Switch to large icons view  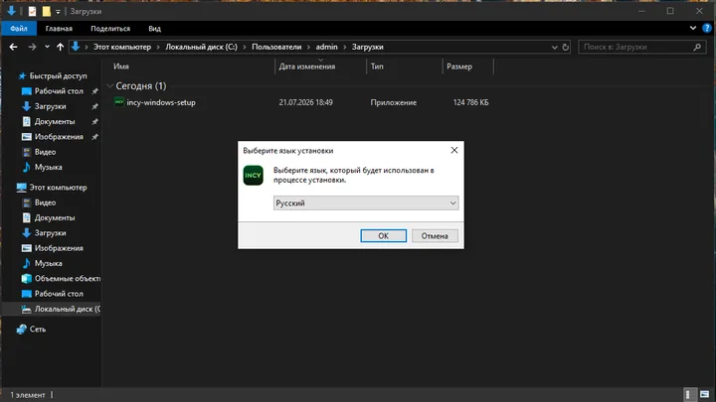coord(704,394)
